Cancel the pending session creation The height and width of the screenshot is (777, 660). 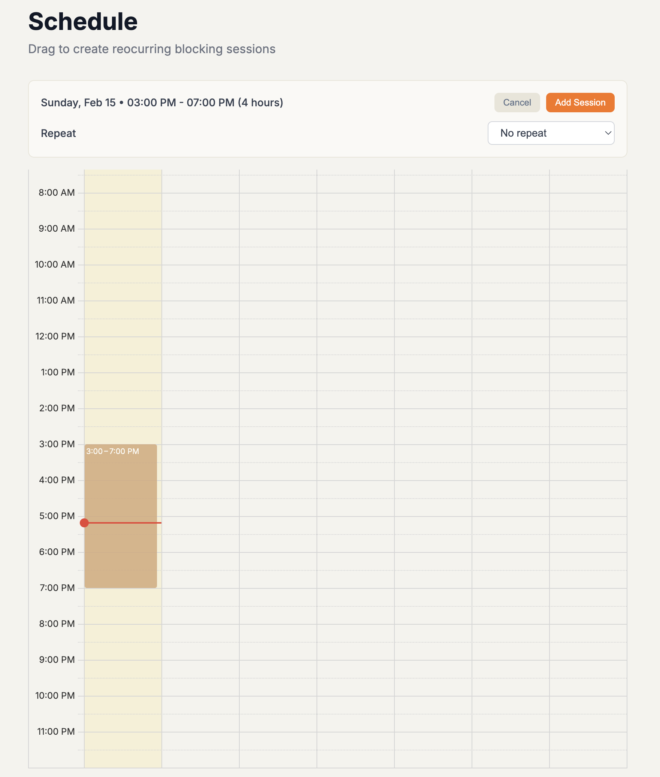[x=517, y=102]
